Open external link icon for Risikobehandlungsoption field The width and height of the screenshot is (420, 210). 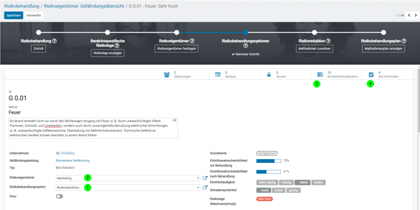click(205, 188)
